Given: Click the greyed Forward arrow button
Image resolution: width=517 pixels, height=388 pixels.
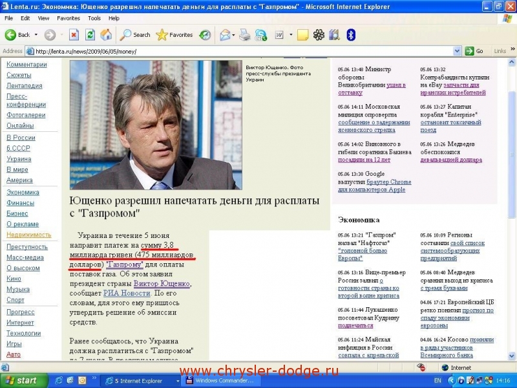Looking at the screenshot, I should [x=50, y=35].
